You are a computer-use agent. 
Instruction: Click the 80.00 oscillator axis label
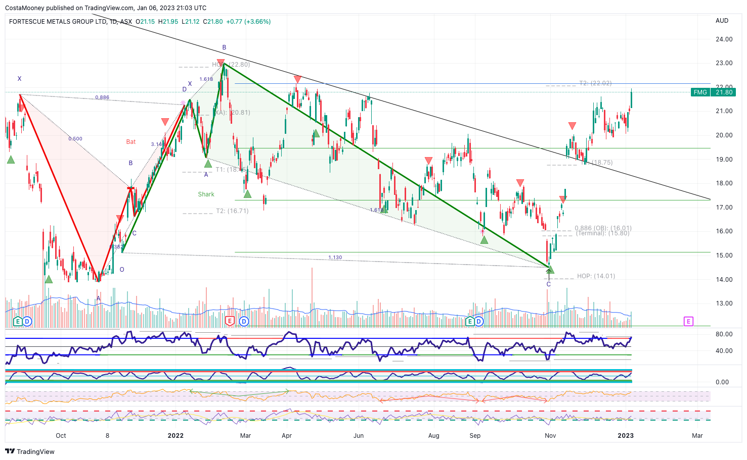(724, 334)
